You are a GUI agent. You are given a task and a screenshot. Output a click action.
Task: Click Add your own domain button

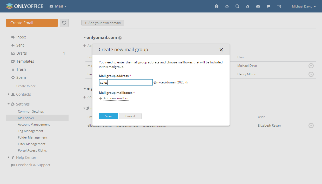pos(103,23)
